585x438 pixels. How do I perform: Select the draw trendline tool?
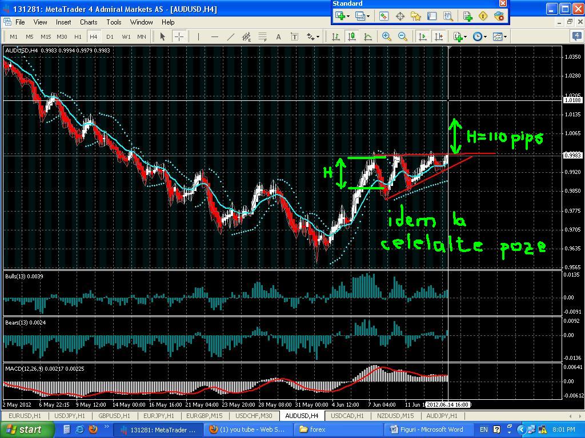click(x=230, y=36)
